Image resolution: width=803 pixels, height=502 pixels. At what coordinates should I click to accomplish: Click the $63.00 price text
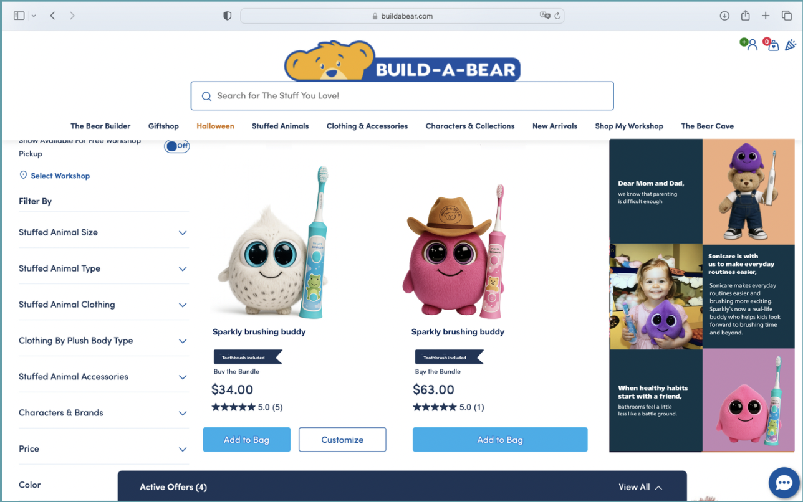click(434, 390)
